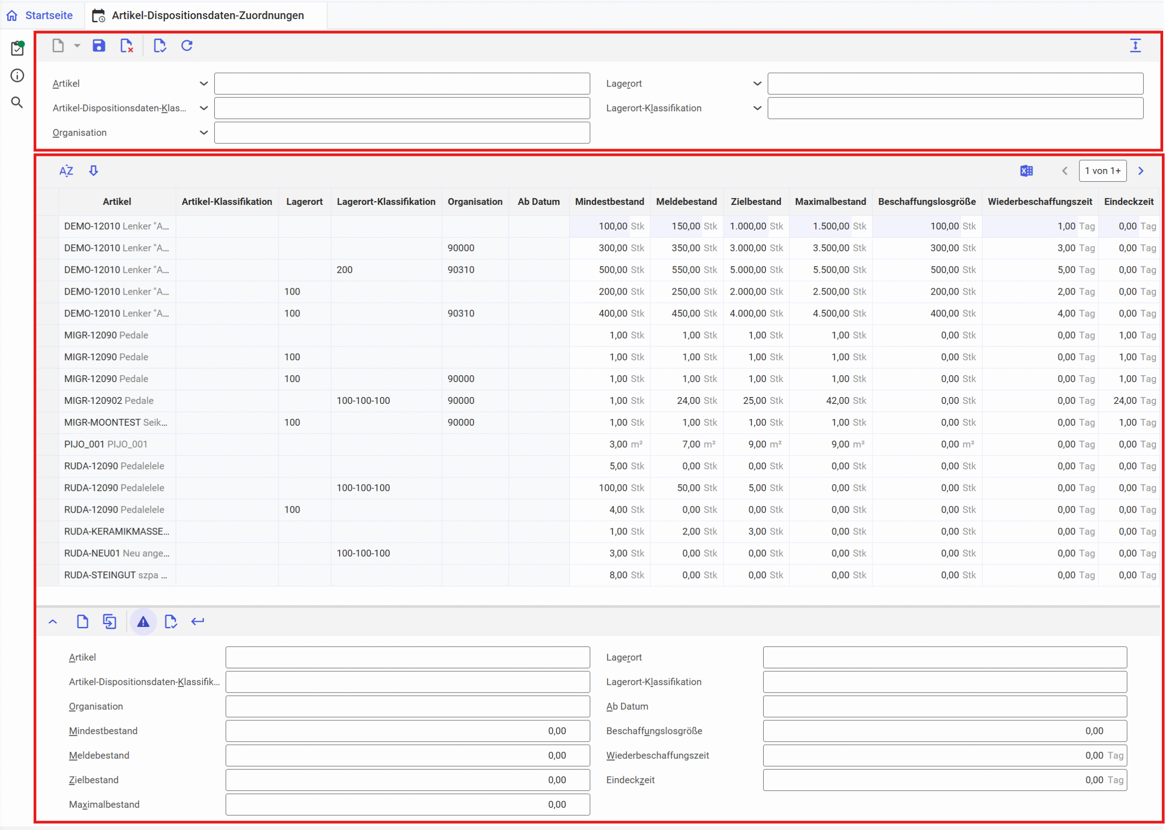
Task: Open the tasks clipboard sidebar icon
Action: 17,48
